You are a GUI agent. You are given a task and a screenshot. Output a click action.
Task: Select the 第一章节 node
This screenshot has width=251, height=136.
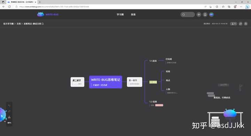coord(135,82)
